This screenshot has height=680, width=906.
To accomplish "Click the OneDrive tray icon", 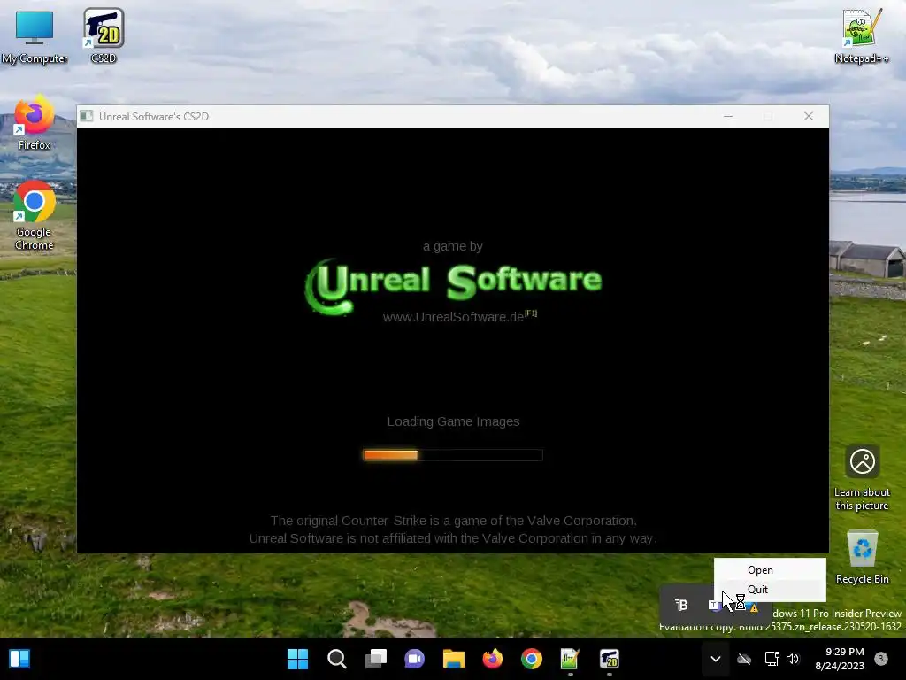I will tap(744, 659).
